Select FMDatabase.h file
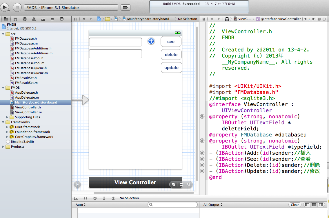 coord(26,38)
